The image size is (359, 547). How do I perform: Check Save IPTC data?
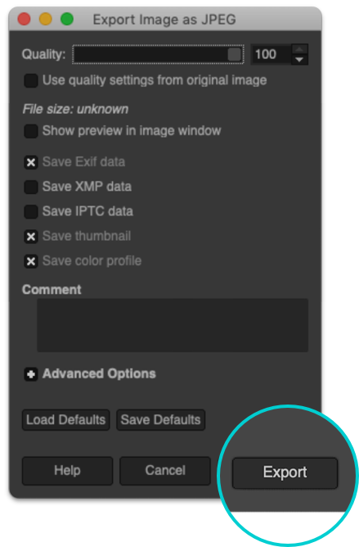click(31, 212)
